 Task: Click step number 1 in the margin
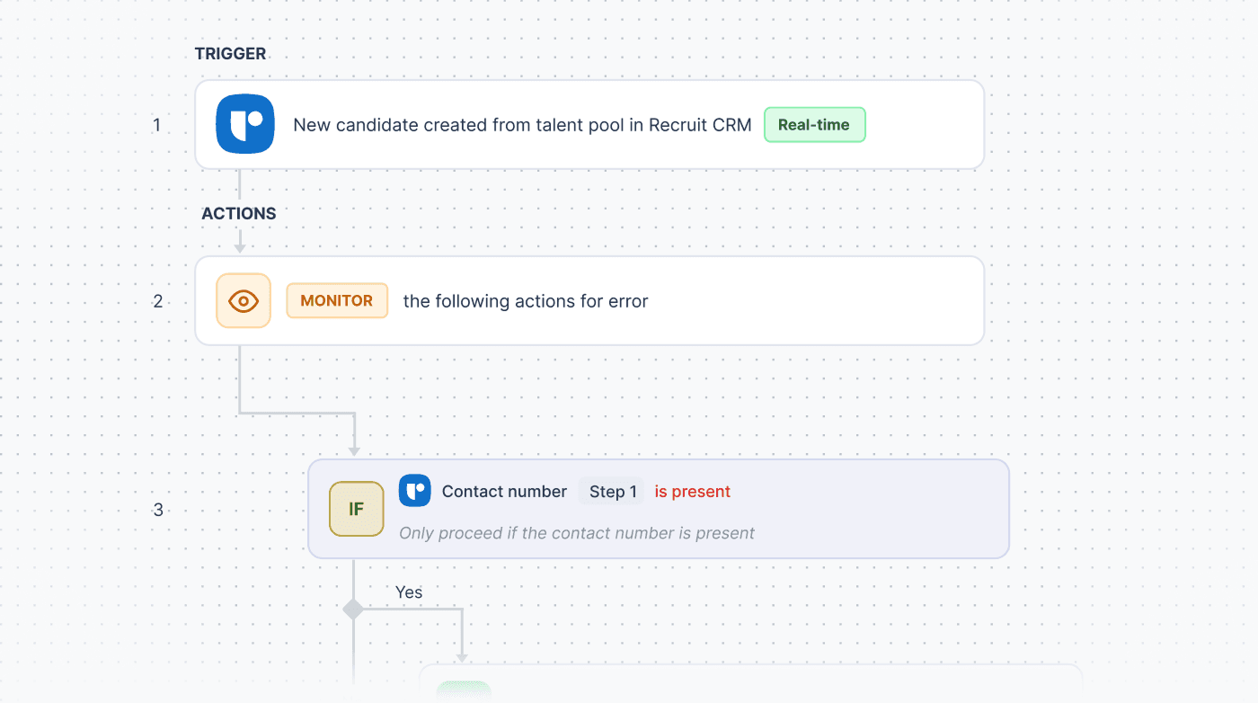pos(157,125)
